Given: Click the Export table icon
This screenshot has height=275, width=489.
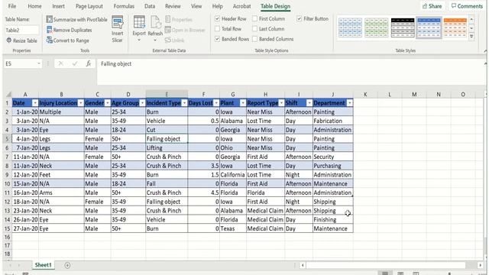Looking at the screenshot, I should (139, 22).
